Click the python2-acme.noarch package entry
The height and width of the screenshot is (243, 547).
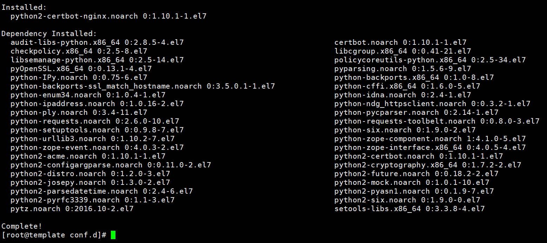(x=88, y=156)
